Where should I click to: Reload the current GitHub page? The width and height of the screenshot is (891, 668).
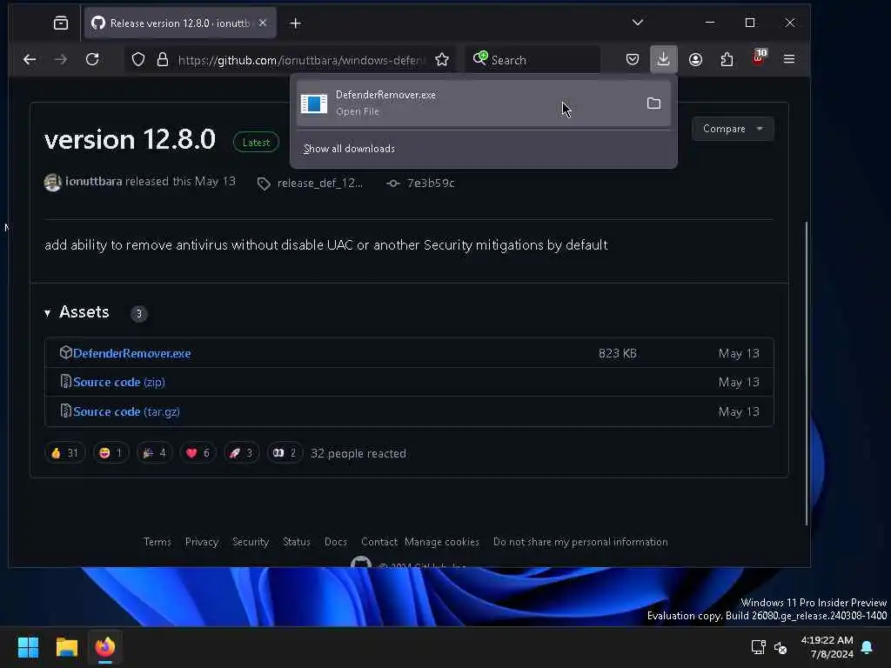coord(92,59)
